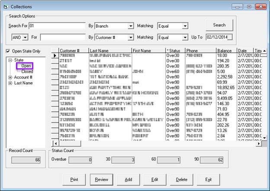Viewport: 270px width, 191px height.
Task: Collapse the State tree node
Action: pos(10,60)
